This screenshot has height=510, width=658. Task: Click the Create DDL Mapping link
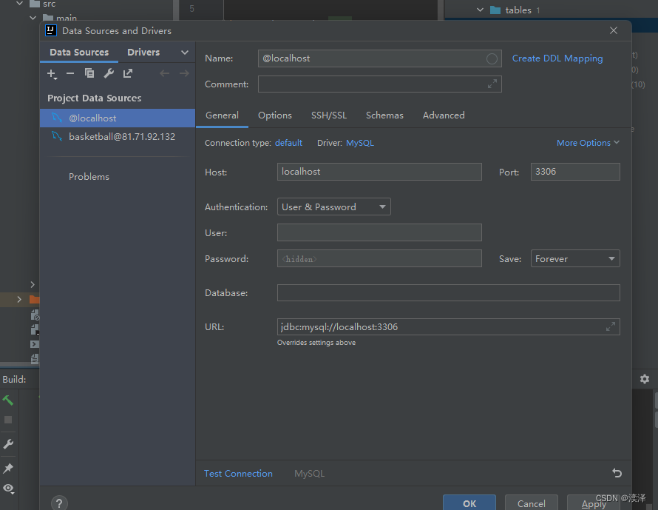557,58
